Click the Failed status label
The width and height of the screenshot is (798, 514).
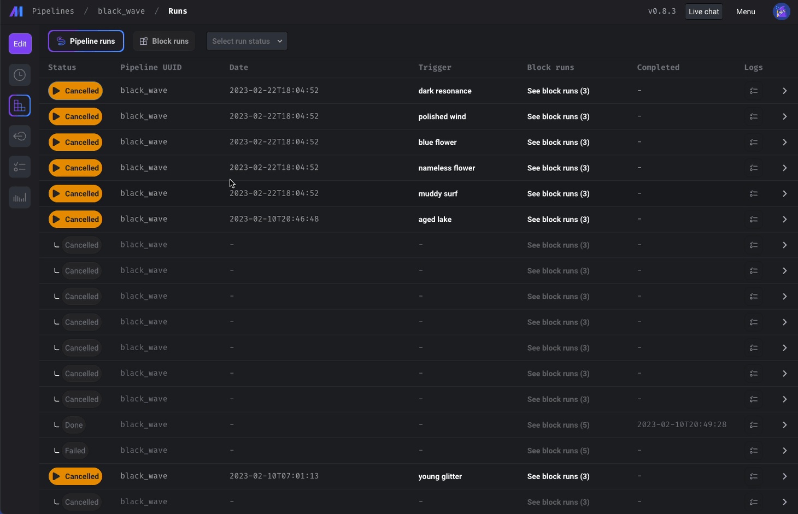coord(75,451)
